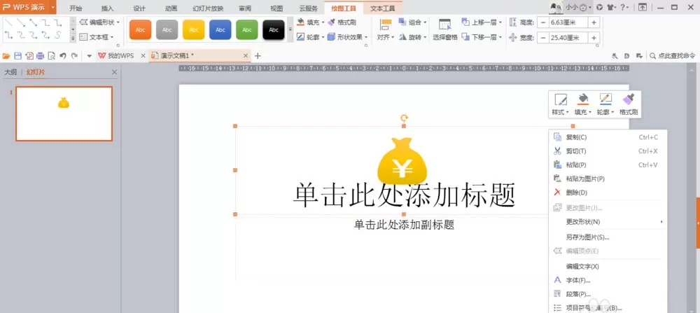This screenshot has width=700, height=313.
Task: Apply the gray Abc shape style
Action: coord(167,30)
